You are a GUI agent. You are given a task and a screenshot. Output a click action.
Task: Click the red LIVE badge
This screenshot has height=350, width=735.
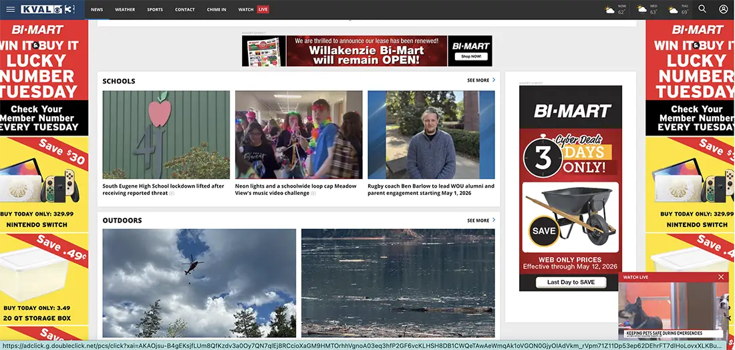(x=263, y=9)
